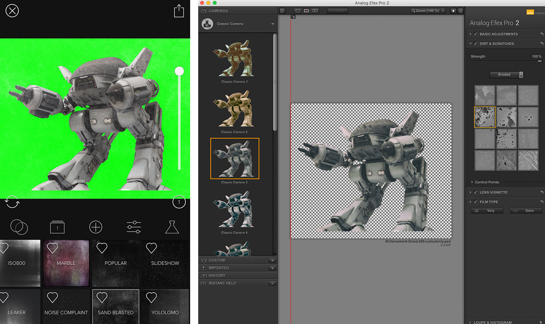Open the HISTORY panel tab
545x324 pixels.
217,275
